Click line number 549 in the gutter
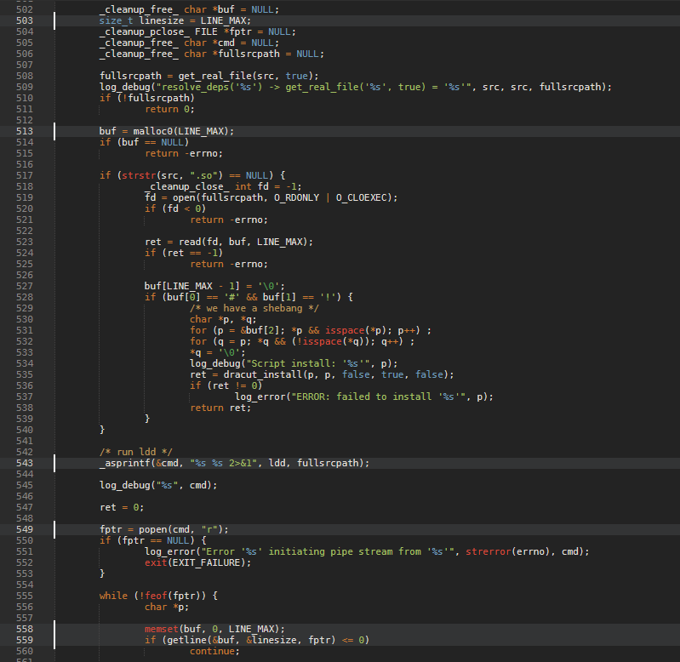680x662 pixels. tap(24, 529)
